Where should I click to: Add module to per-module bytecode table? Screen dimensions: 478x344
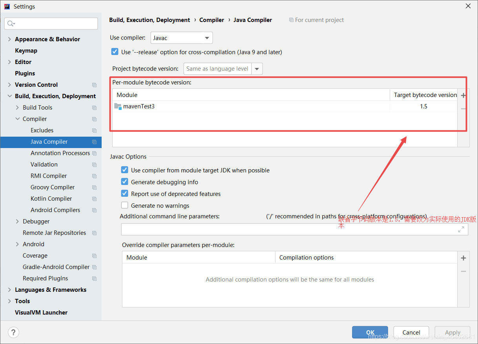[463, 95]
